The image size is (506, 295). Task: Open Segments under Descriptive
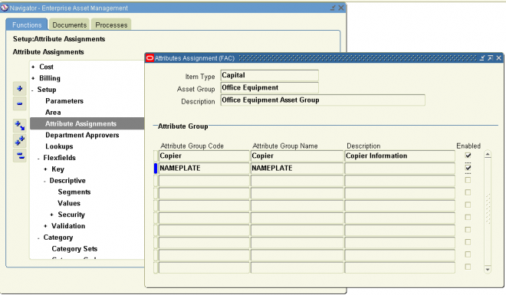click(x=74, y=192)
